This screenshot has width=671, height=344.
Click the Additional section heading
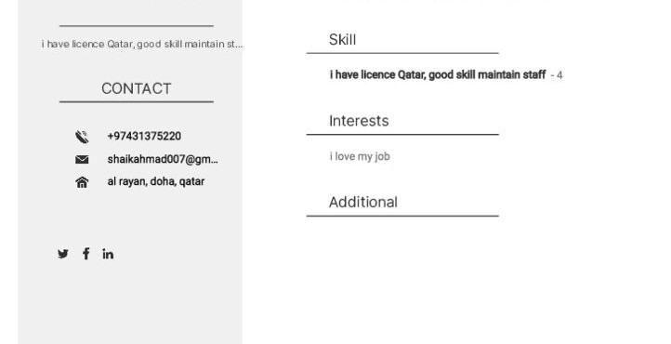(x=362, y=202)
